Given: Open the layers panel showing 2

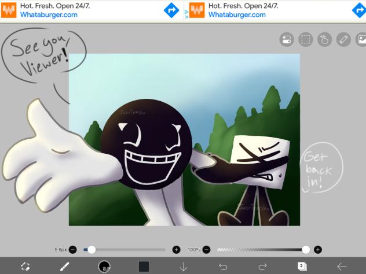Looking at the screenshot, I should pyautogui.click(x=302, y=266).
